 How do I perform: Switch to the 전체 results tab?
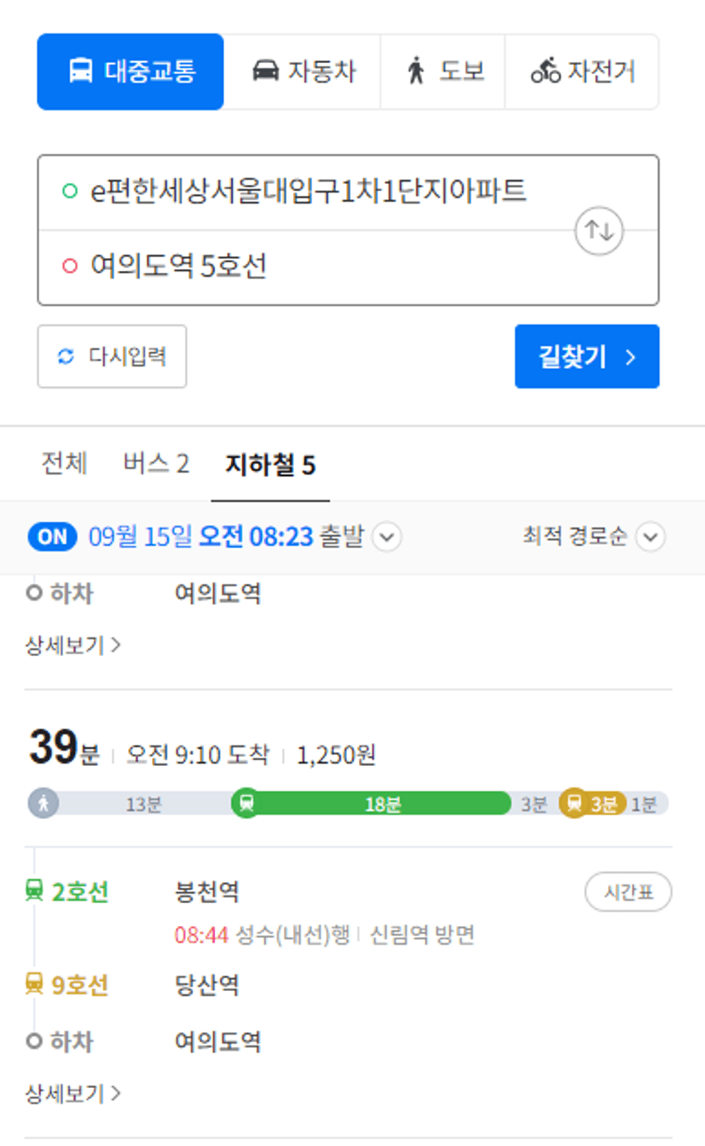pyautogui.click(x=64, y=464)
